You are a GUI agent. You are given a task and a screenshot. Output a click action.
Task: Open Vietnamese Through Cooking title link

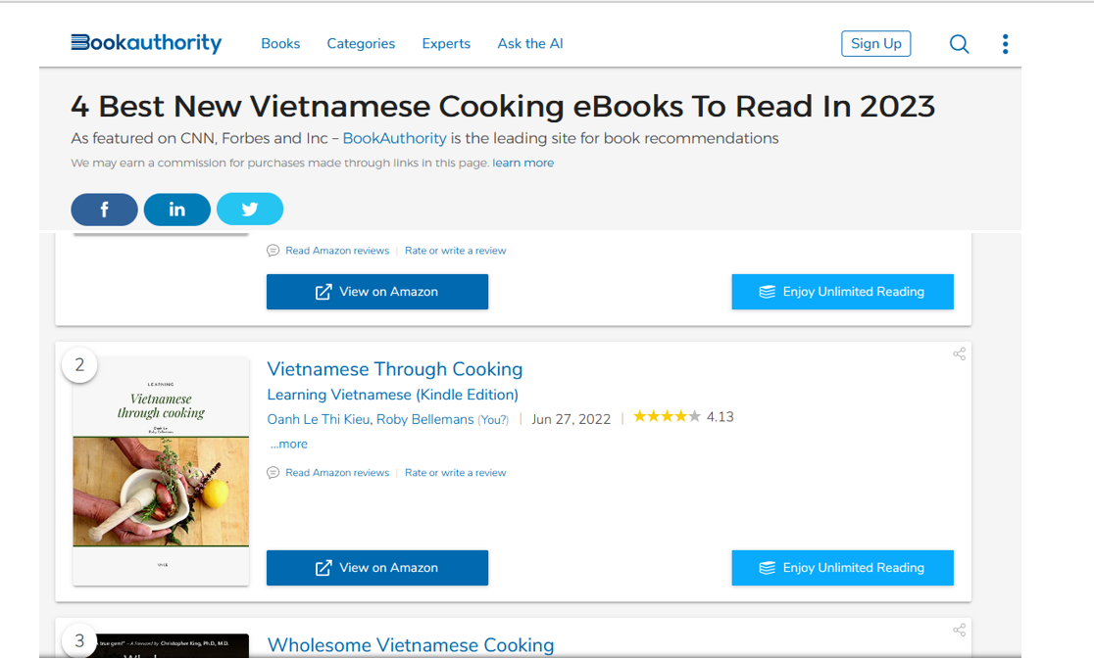pyautogui.click(x=395, y=368)
